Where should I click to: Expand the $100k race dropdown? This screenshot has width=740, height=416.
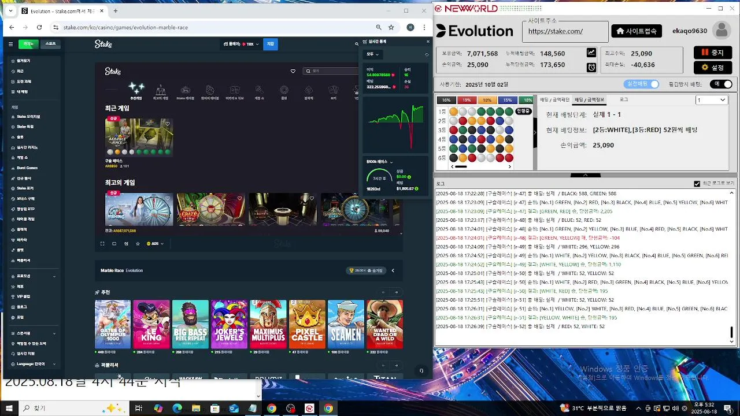[x=379, y=162]
